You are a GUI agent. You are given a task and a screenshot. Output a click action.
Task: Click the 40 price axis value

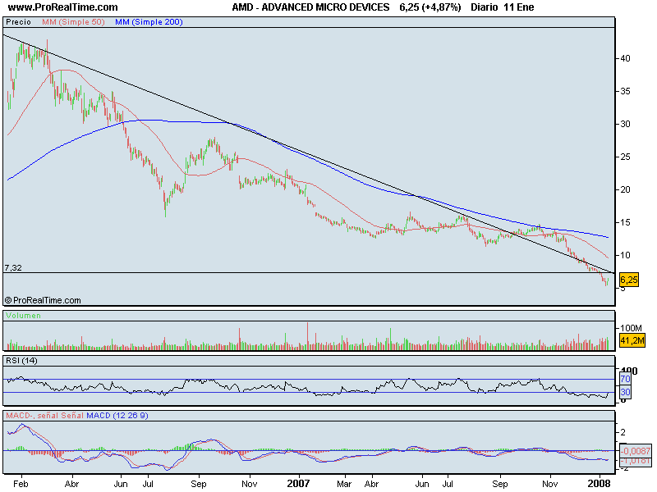625,58
